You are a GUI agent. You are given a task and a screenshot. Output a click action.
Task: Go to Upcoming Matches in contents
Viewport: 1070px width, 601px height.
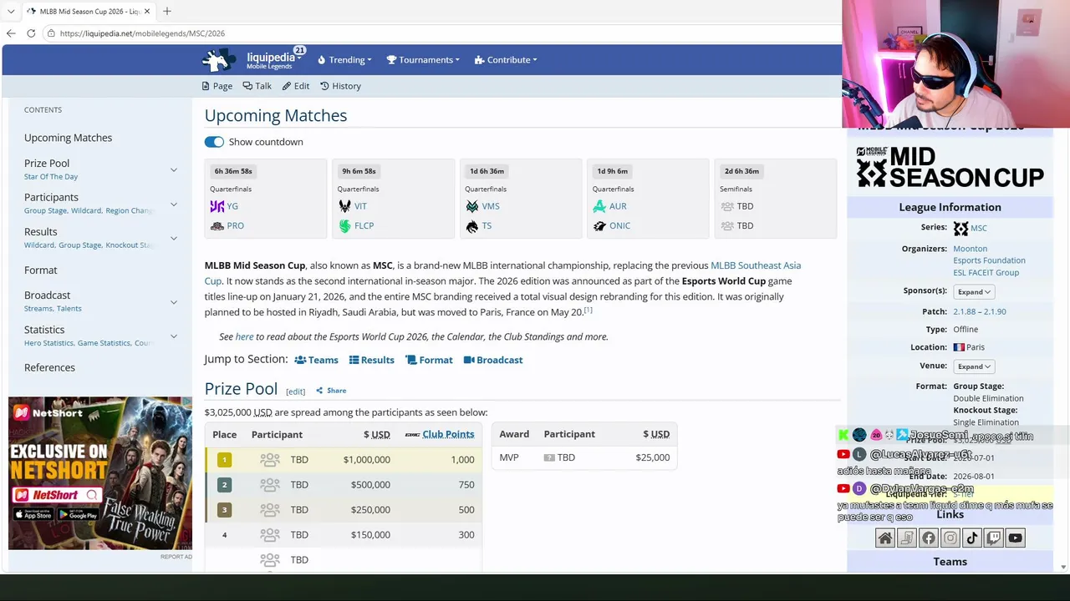(68, 138)
